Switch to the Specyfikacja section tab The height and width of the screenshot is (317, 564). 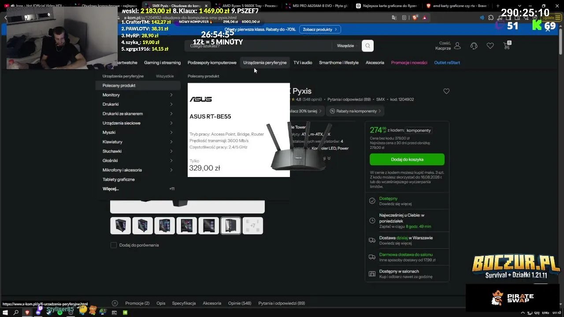(184, 303)
